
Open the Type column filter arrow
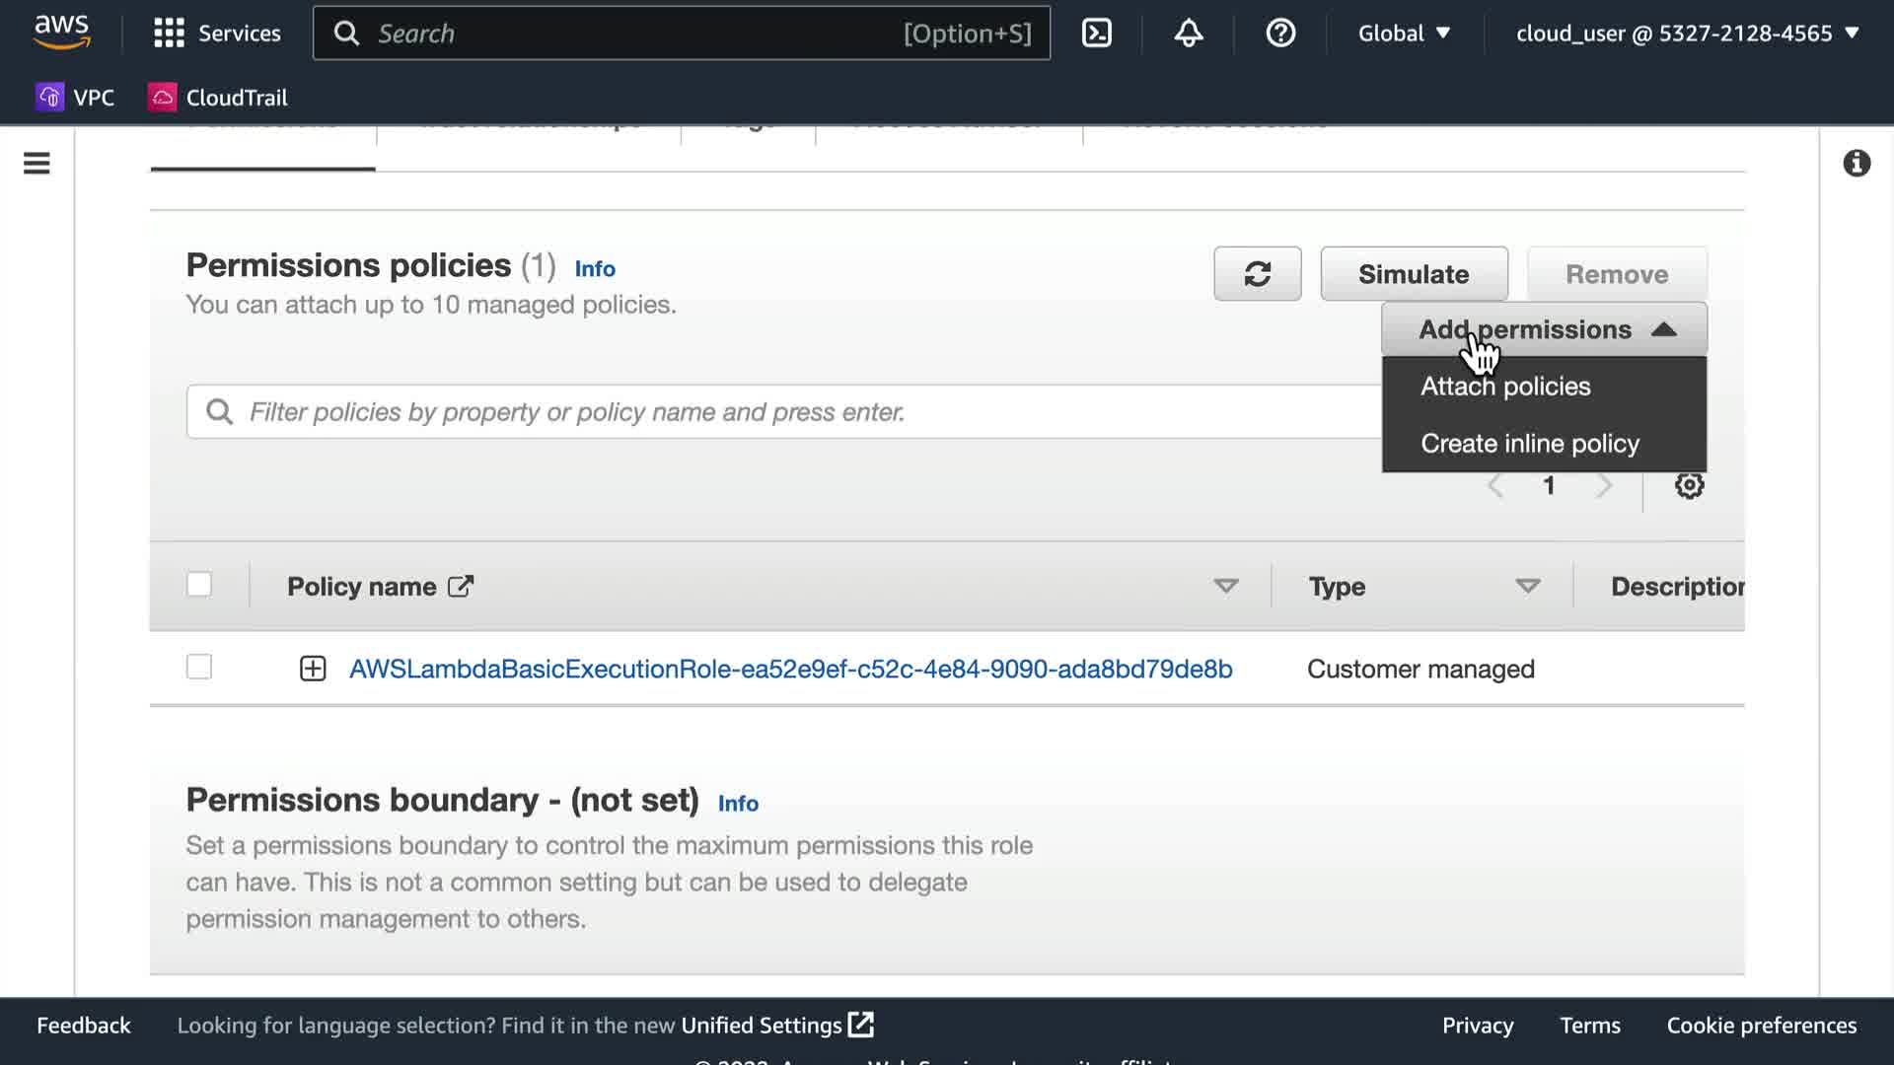pyautogui.click(x=1527, y=587)
